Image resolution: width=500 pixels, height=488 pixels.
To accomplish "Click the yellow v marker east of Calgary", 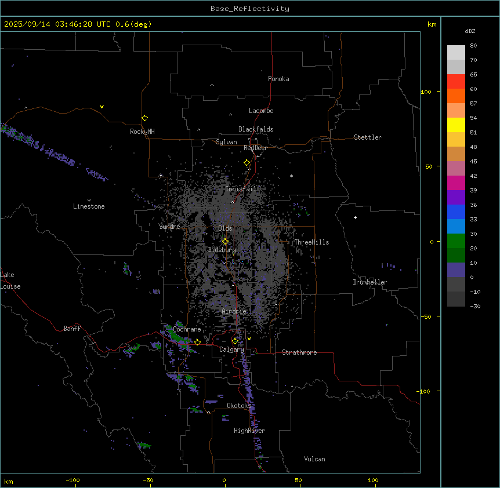I will (249, 338).
